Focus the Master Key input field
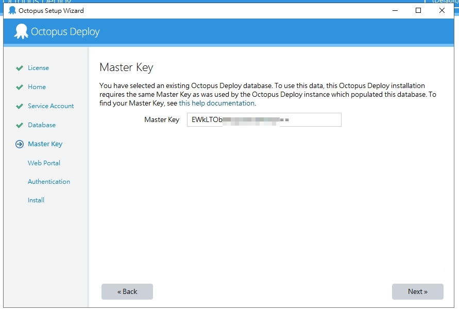Image resolution: width=459 pixels, height=313 pixels. click(264, 119)
